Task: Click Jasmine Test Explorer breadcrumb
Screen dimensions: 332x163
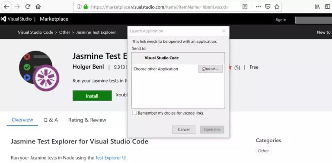Action: pyautogui.click(x=96, y=32)
